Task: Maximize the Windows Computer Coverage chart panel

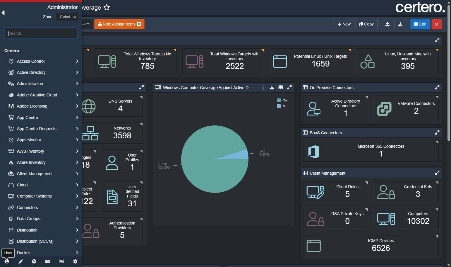Action: click(289, 87)
